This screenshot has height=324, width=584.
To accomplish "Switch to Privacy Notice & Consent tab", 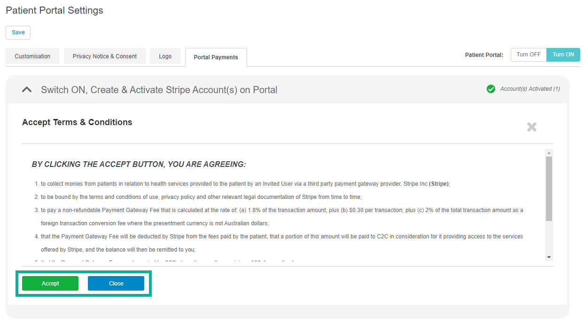I will [105, 56].
